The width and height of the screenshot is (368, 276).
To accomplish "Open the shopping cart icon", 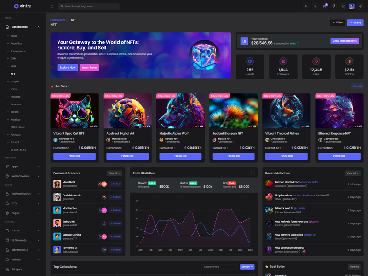I will click(324, 6).
